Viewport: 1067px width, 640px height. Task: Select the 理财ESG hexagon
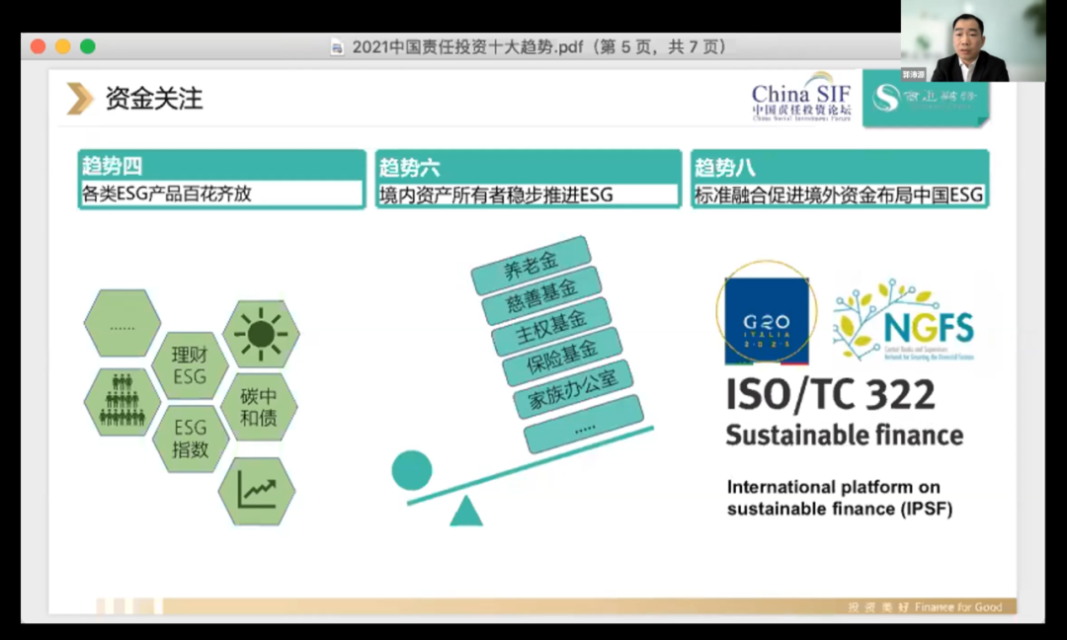tap(190, 365)
